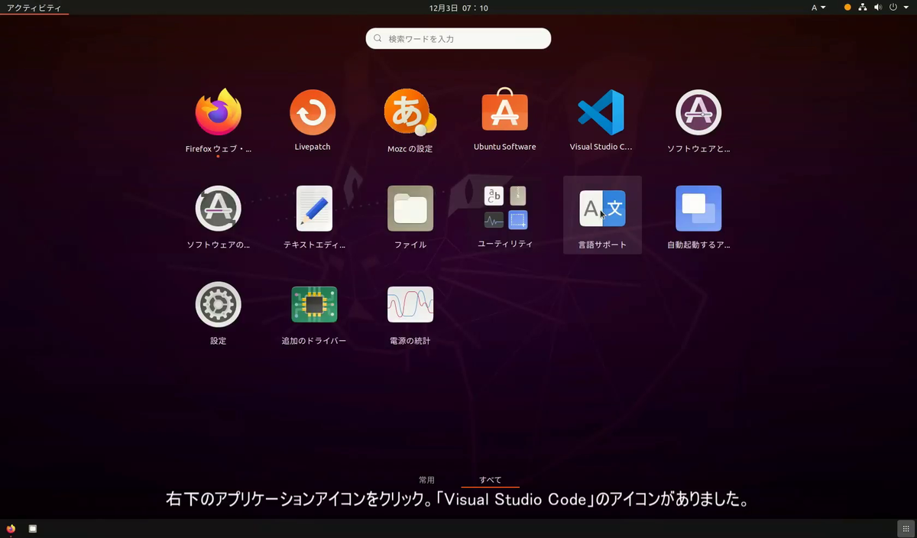
Task: Open 追加のドライバー (Additional Drivers)
Action: tap(313, 303)
